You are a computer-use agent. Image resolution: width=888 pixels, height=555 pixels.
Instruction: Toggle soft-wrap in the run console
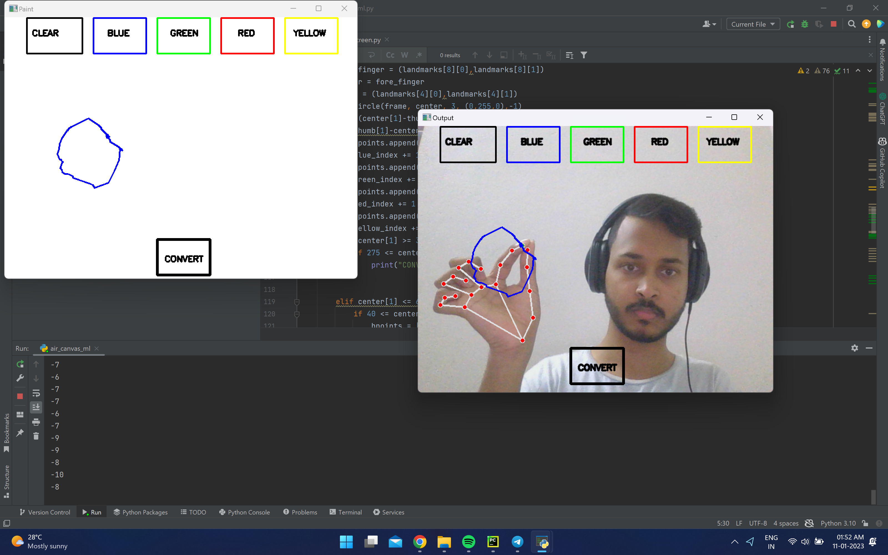pyautogui.click(x=36, y=393)
